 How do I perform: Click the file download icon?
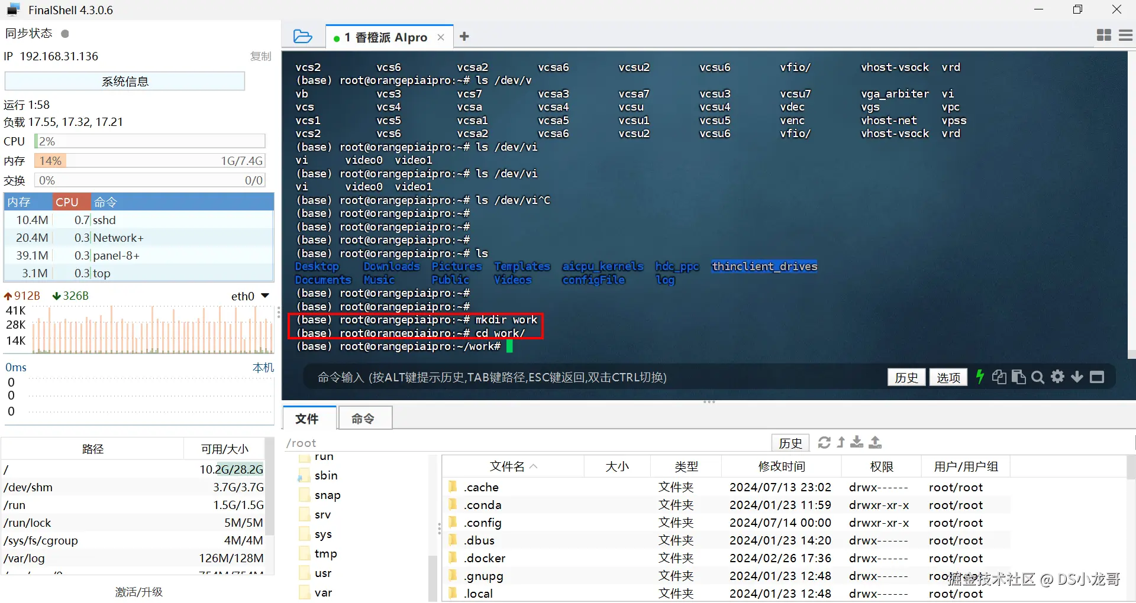(857, 442)
